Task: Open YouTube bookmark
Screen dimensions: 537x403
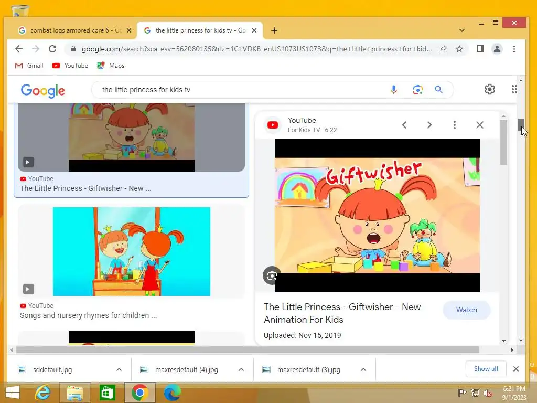Action: [70, 66]
